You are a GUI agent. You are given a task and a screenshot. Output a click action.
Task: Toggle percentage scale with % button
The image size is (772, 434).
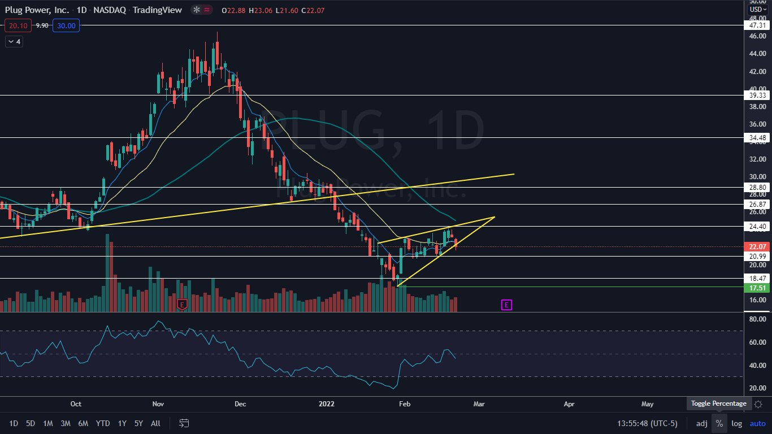pos(719,423)
